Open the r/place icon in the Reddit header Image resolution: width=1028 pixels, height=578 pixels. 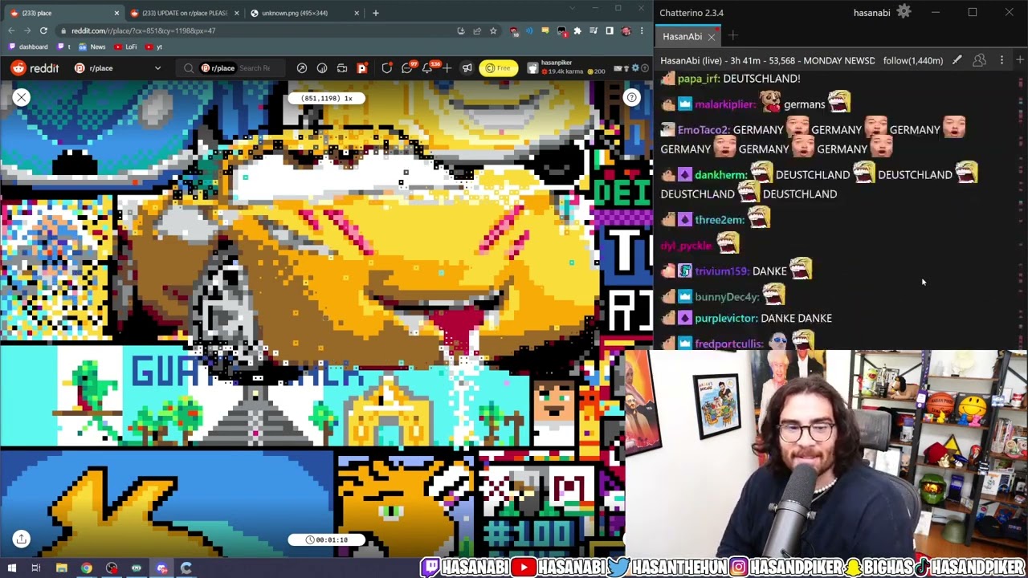pyautogui.click(x=362, y=68)
